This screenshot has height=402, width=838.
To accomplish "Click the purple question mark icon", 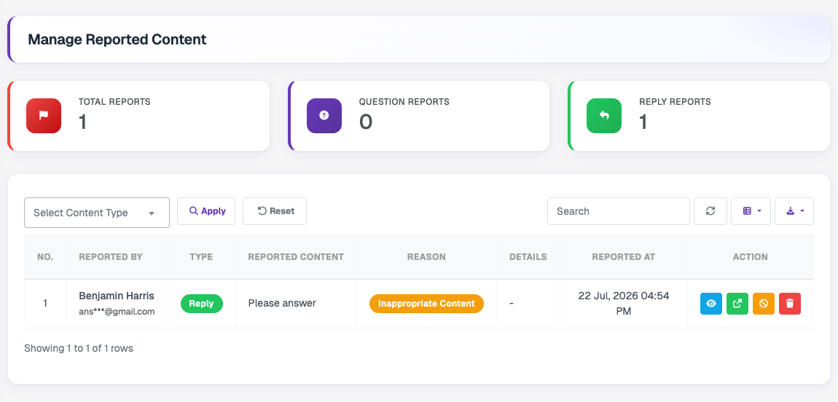I will click(324, 115).
